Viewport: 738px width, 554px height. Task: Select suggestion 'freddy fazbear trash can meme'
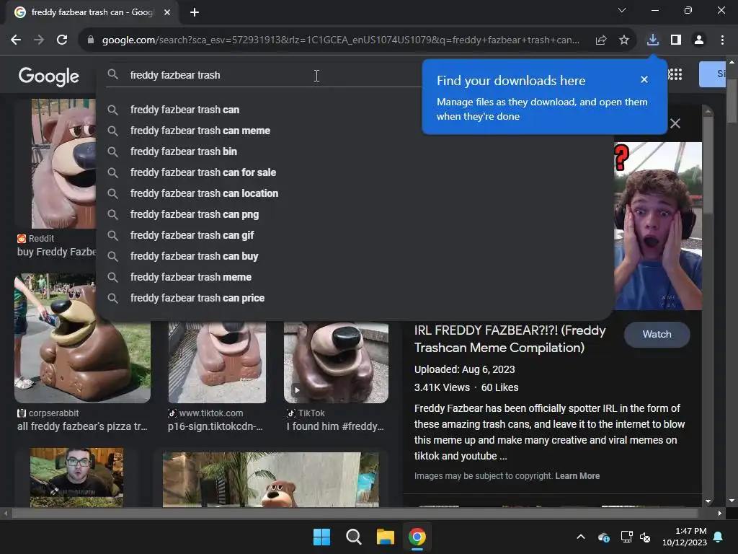click(355, 131)
